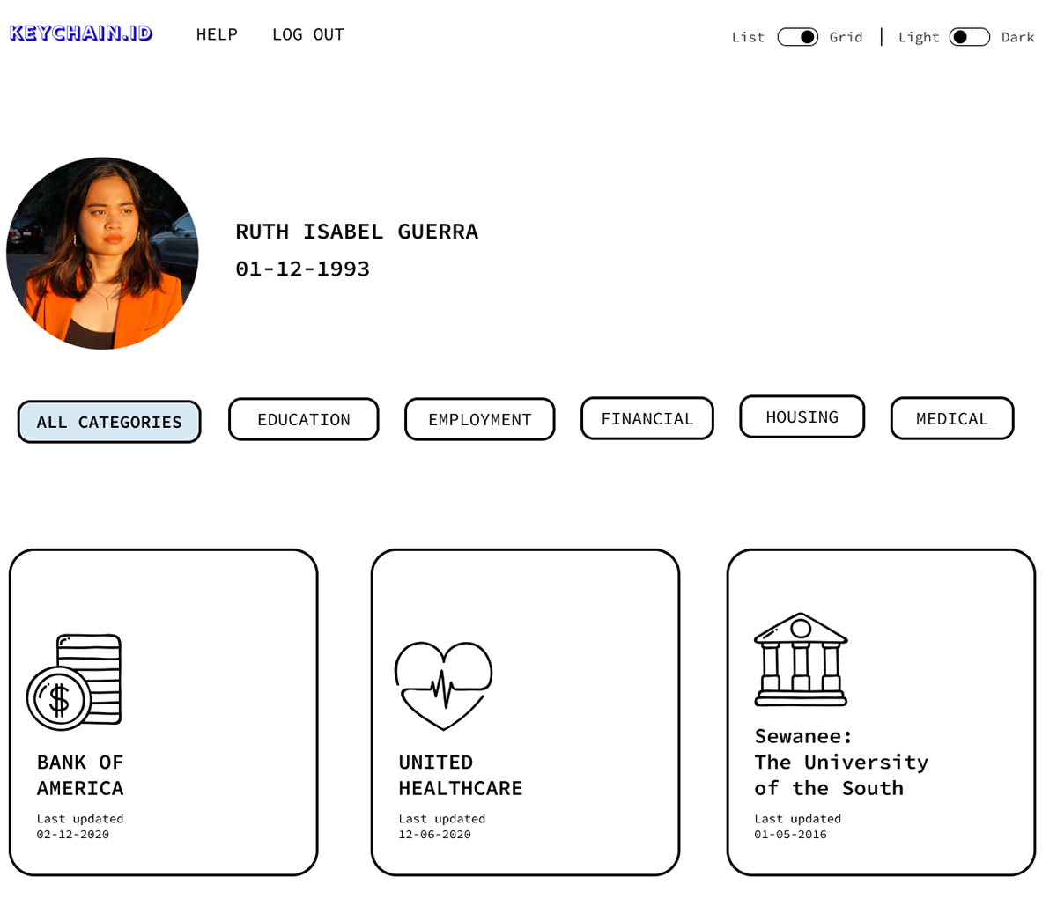Click the last updated date 02-12-2020
1057x899 pixels.
pyautogui.click(x=73, y=834)
